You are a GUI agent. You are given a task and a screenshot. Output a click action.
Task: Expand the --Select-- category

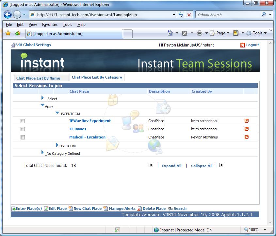pos(42,98)
